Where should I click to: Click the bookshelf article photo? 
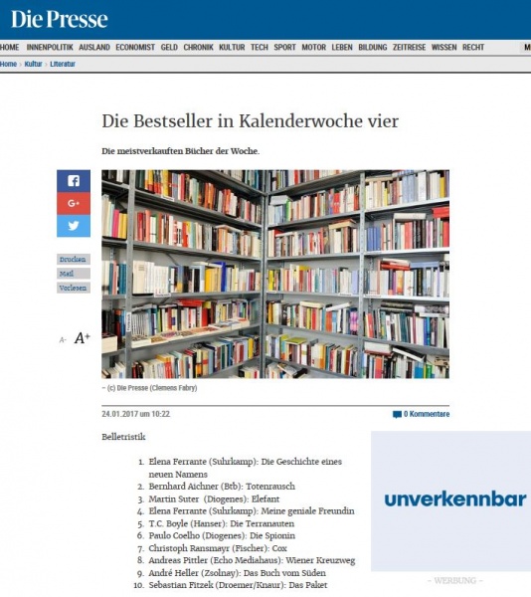click(275, 275)
